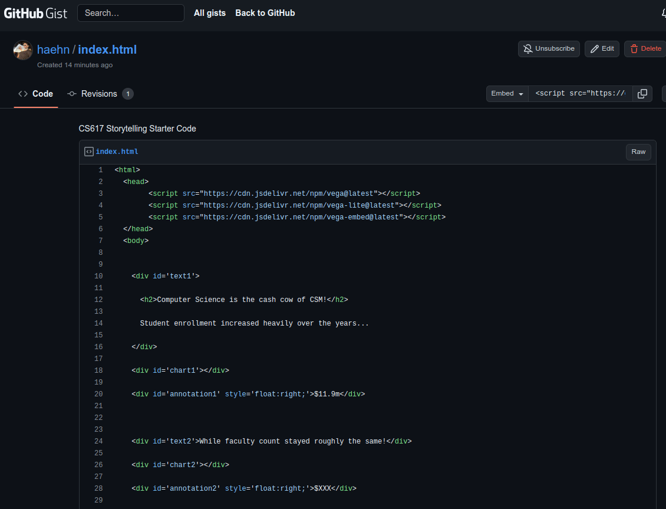Click the h2 'Computer Science is the cash cow' line
The height and width of the screenshot is (509, 666).
244,300
